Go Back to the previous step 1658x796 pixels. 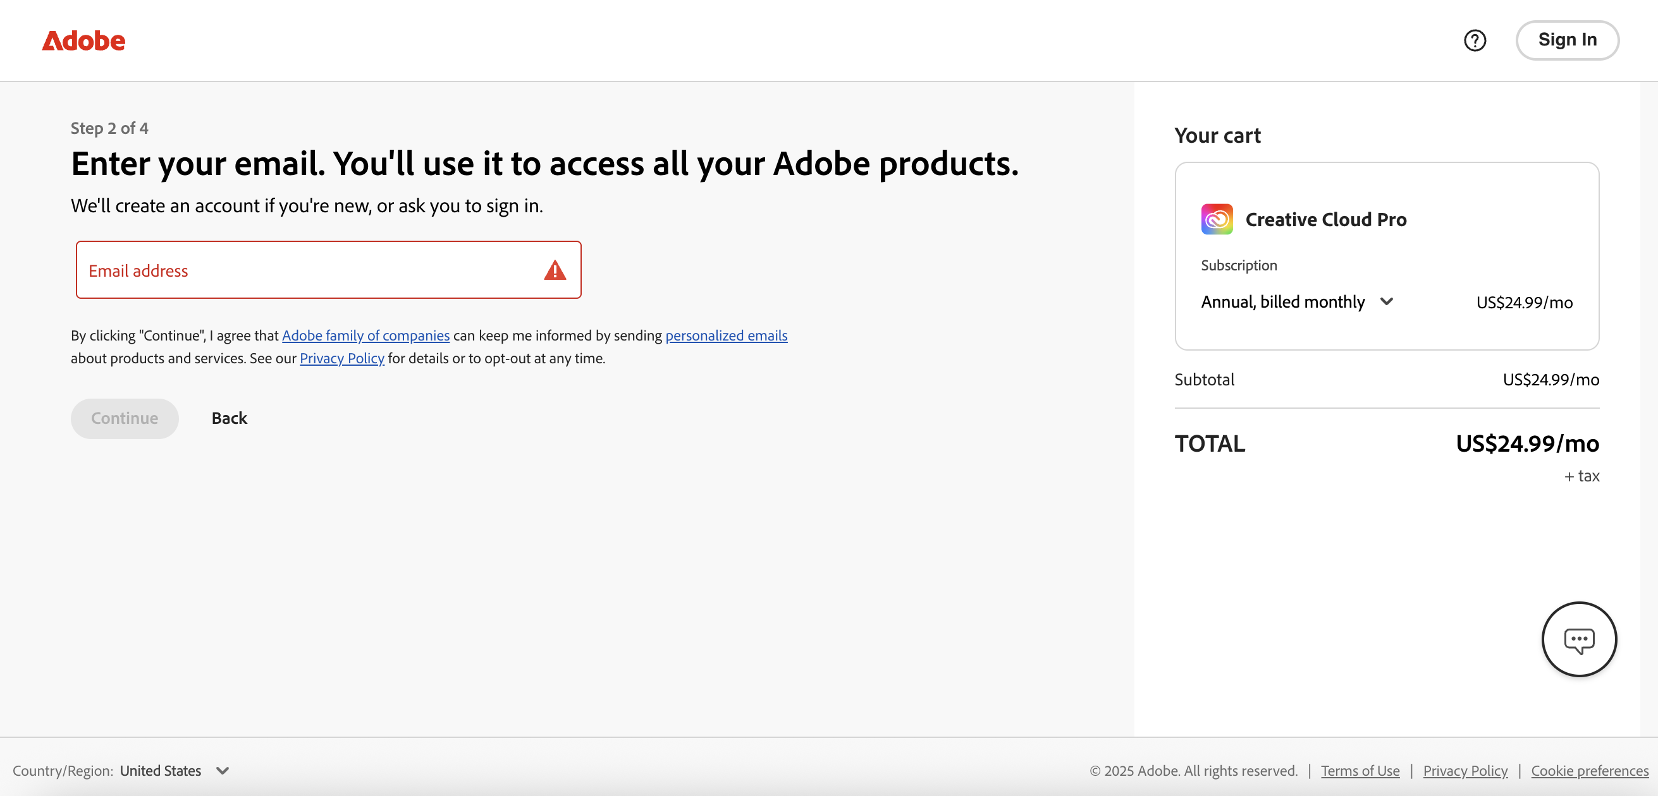[229, 418]
